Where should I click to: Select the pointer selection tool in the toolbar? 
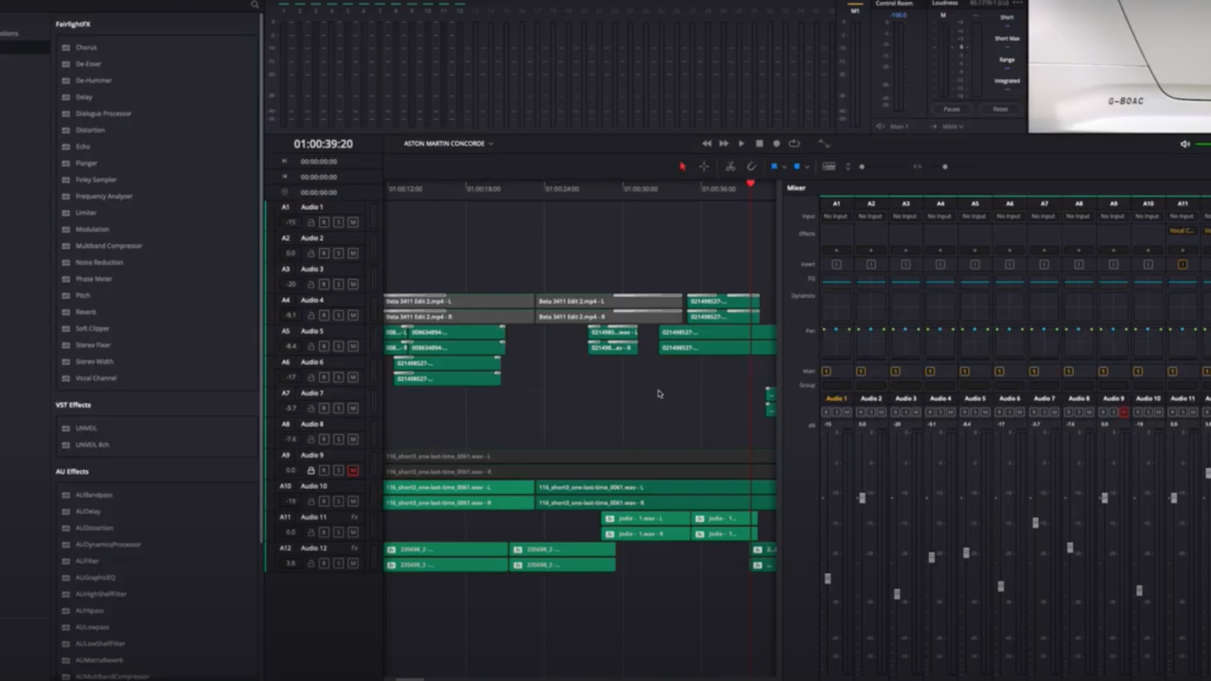click(x=682, y=166)
